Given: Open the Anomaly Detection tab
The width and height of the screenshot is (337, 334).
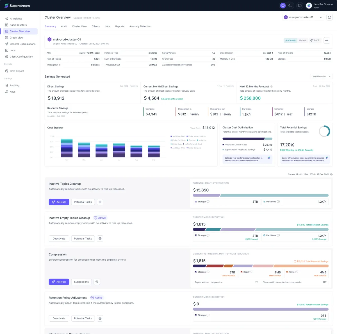Looking at the screenshot, I should (x=140, y=26).
